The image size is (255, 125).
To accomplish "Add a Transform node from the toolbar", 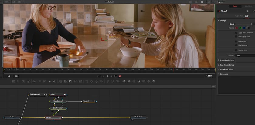I will [x=80, y=81].
